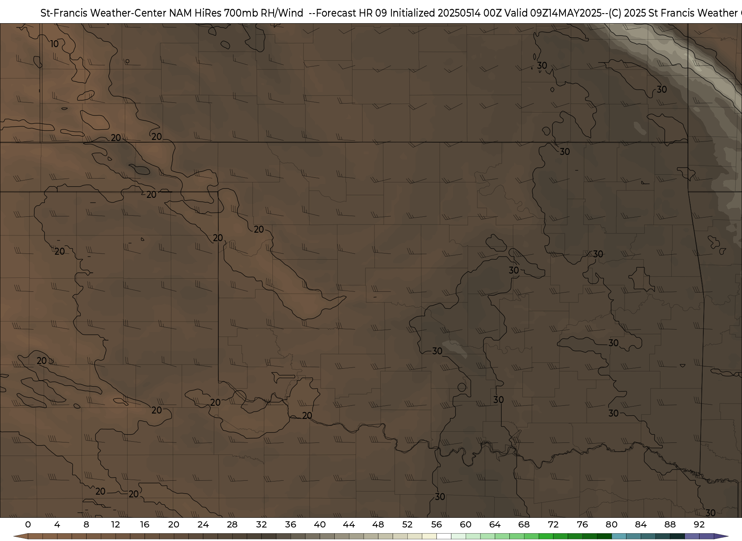The height and width of the screenshot is (541, 742).
Task: Click colorbar scale value '32'
Action: [261, 525]
